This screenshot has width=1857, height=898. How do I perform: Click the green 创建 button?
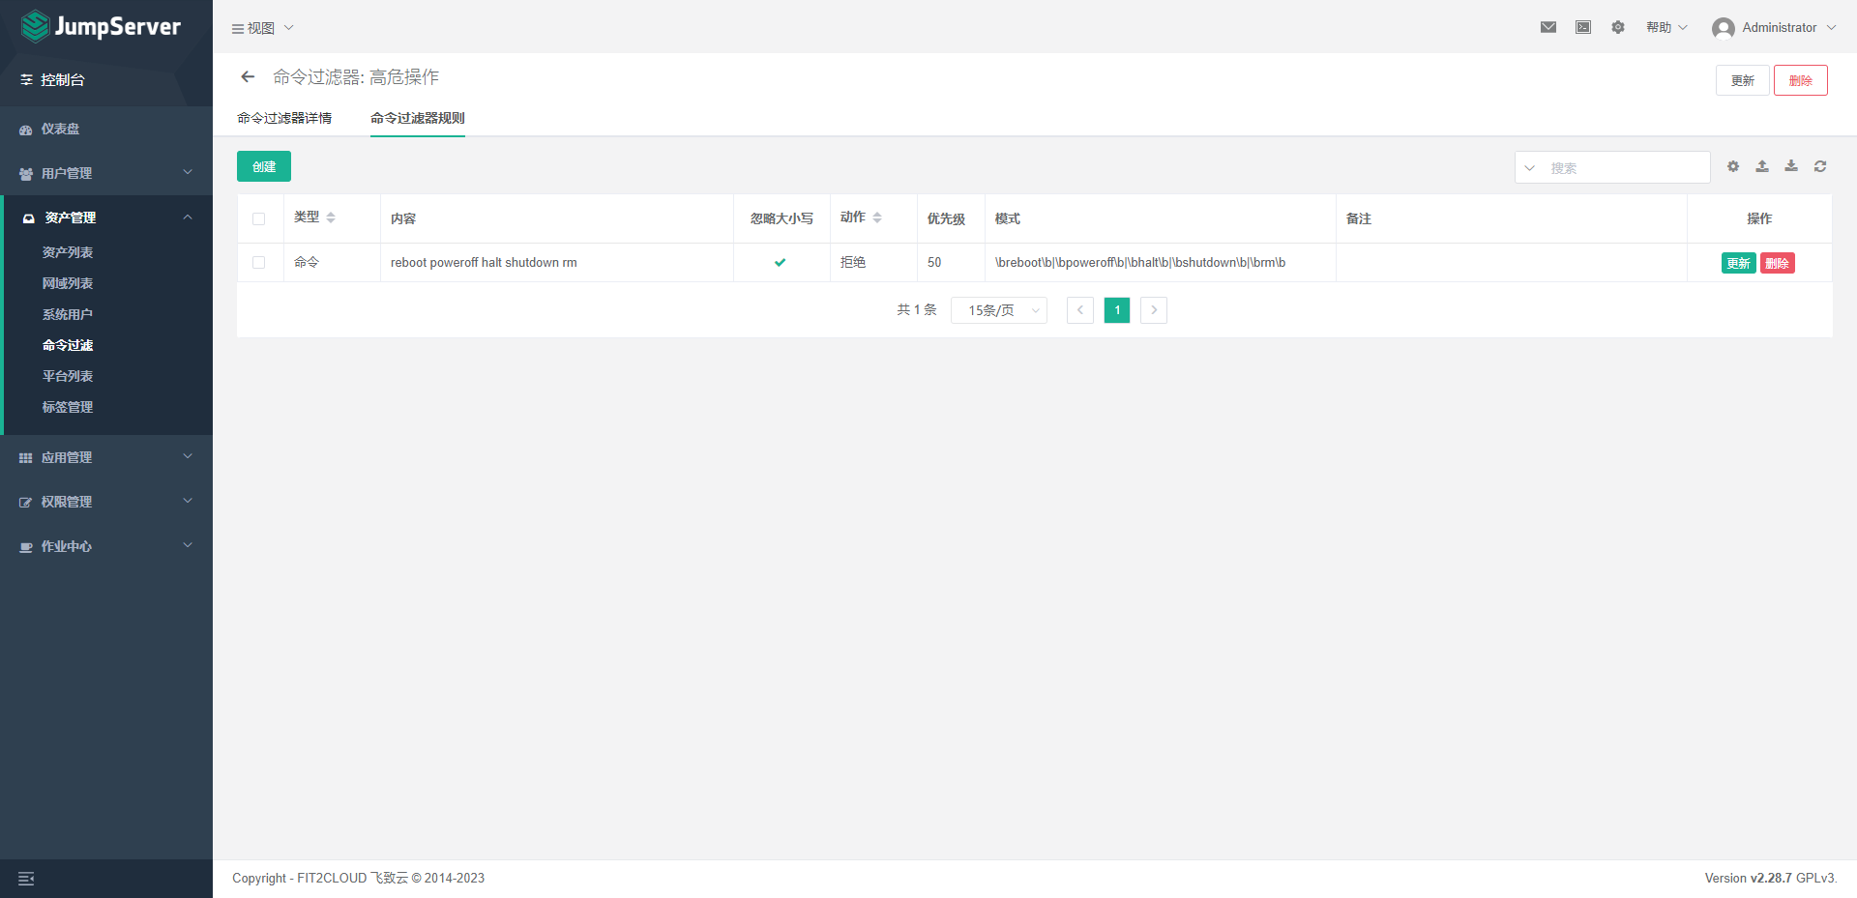[264, 166]
